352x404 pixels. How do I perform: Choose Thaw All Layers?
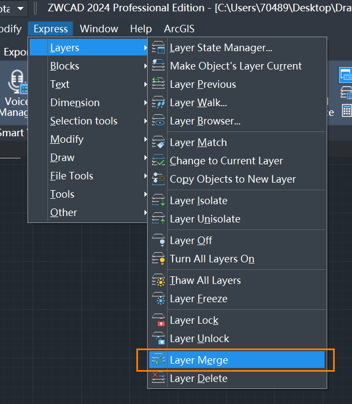(x=237, y=280)
